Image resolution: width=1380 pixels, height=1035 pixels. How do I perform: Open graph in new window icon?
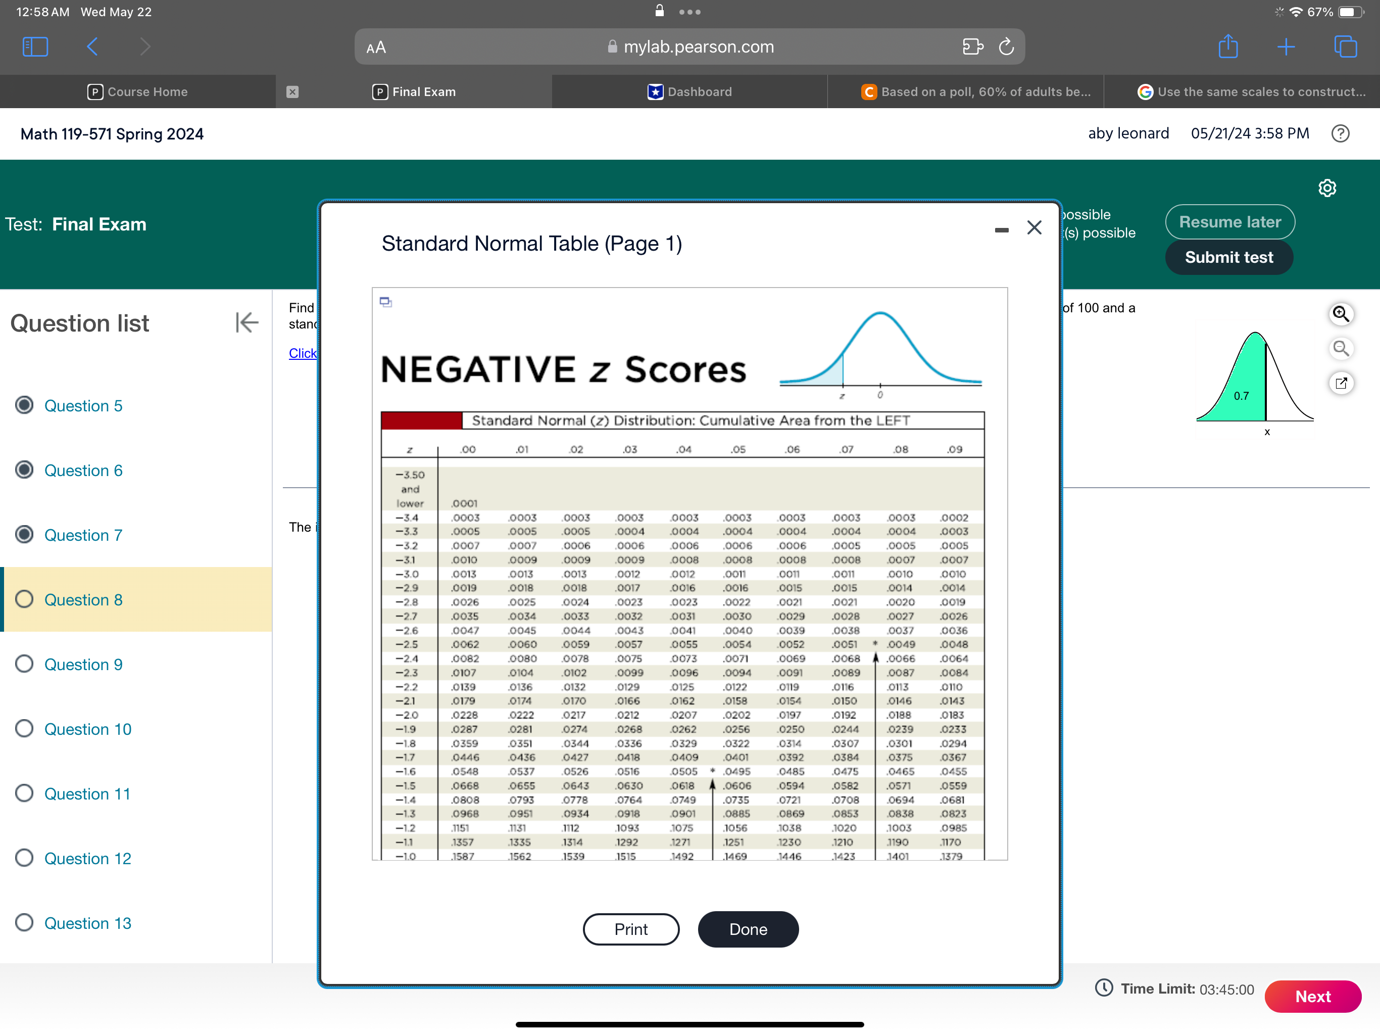(1340, 383)
